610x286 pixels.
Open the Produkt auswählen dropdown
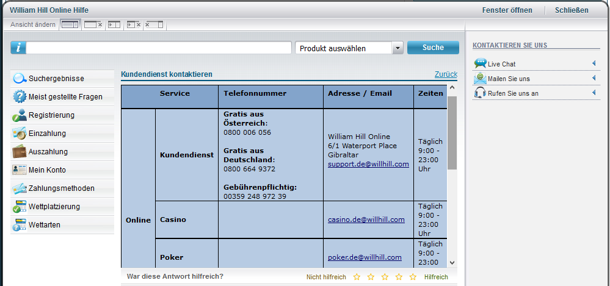pos(349,48)
